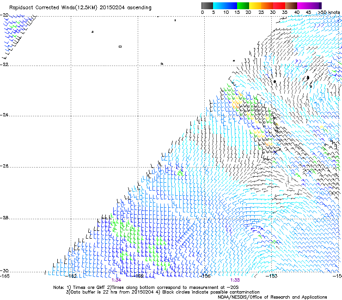Image resolution: width=342 pixels, height=300 pixels.
Task: Click the '-162' longitude axis label
Action: click(72, 276)
